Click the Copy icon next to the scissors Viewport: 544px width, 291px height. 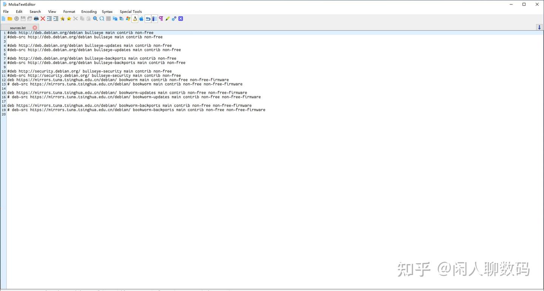[x=82, y=19]
